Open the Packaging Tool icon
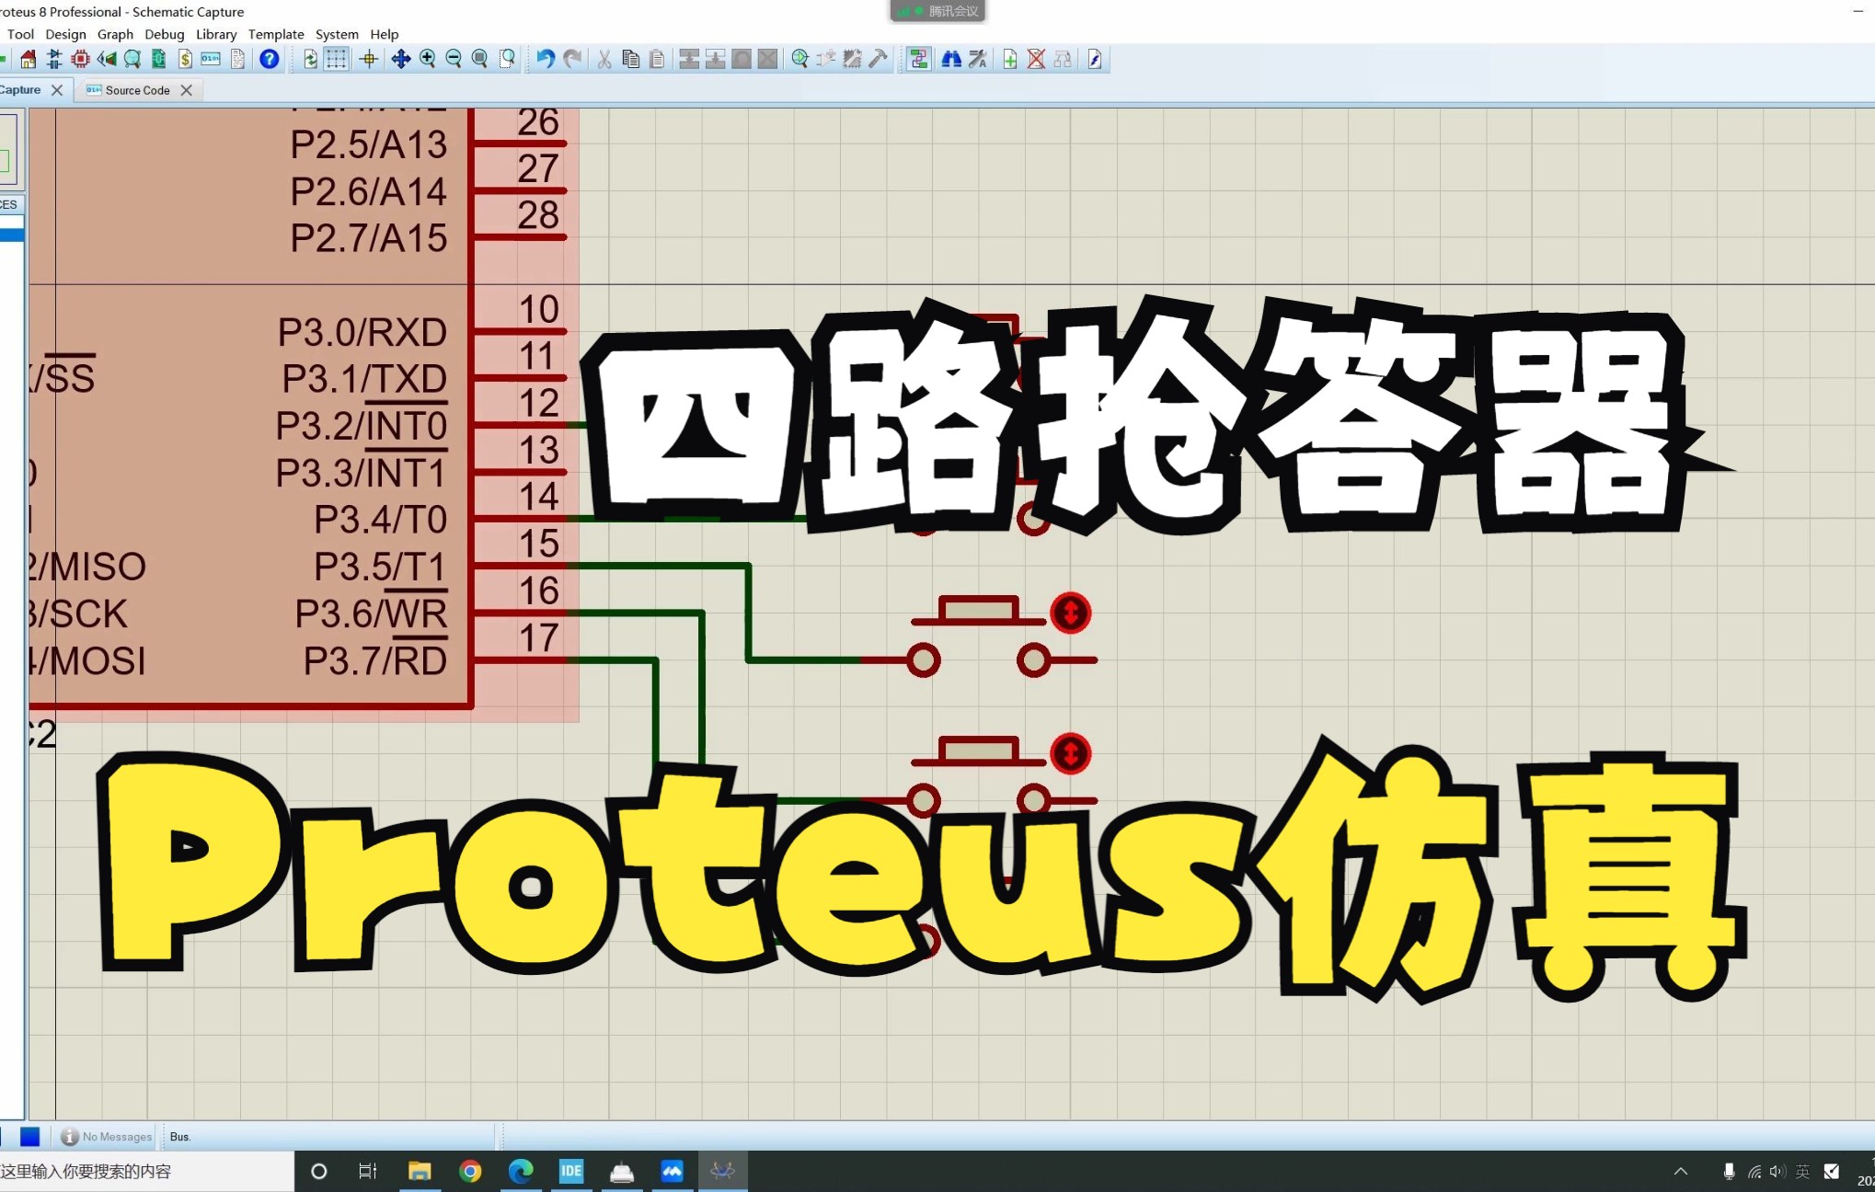The height and width of the screenshot is (1192, 1875). pyautogui.click(x=853, y=60)
